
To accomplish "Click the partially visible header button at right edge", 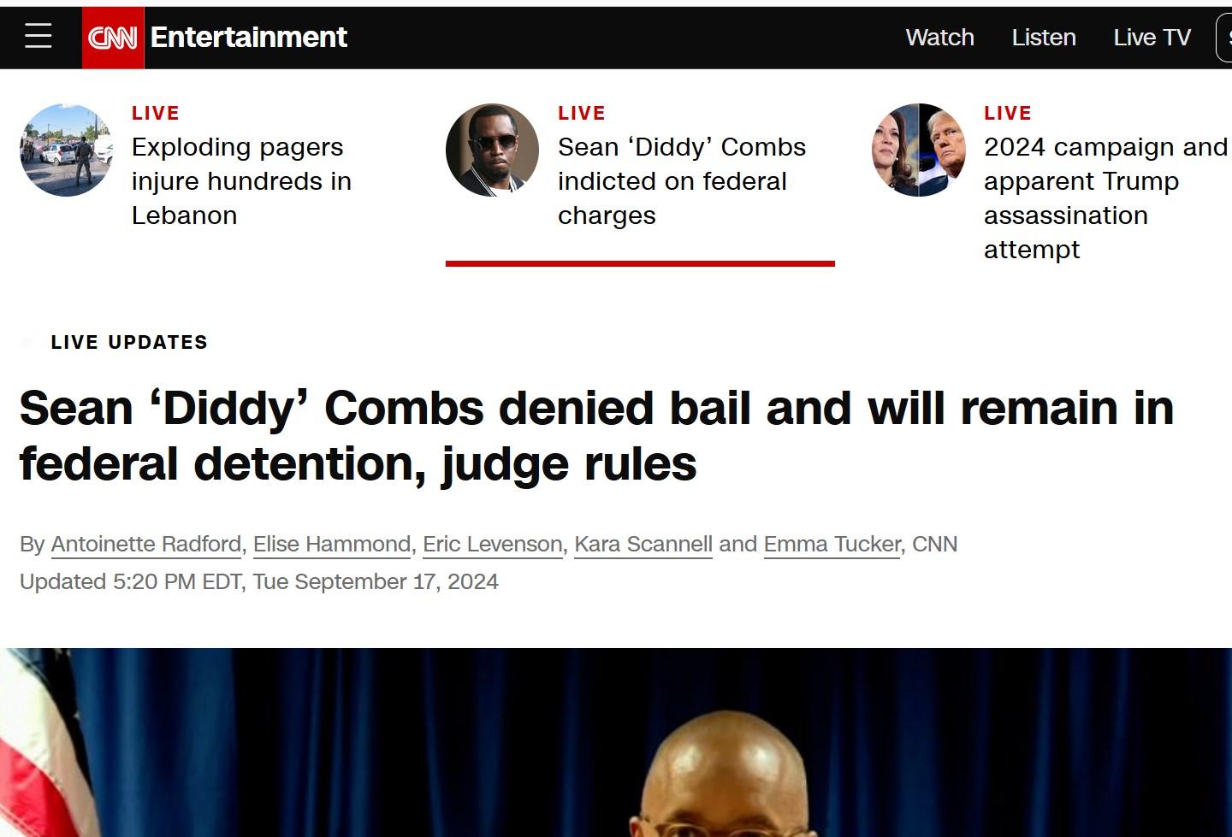I will [1224, 38].
